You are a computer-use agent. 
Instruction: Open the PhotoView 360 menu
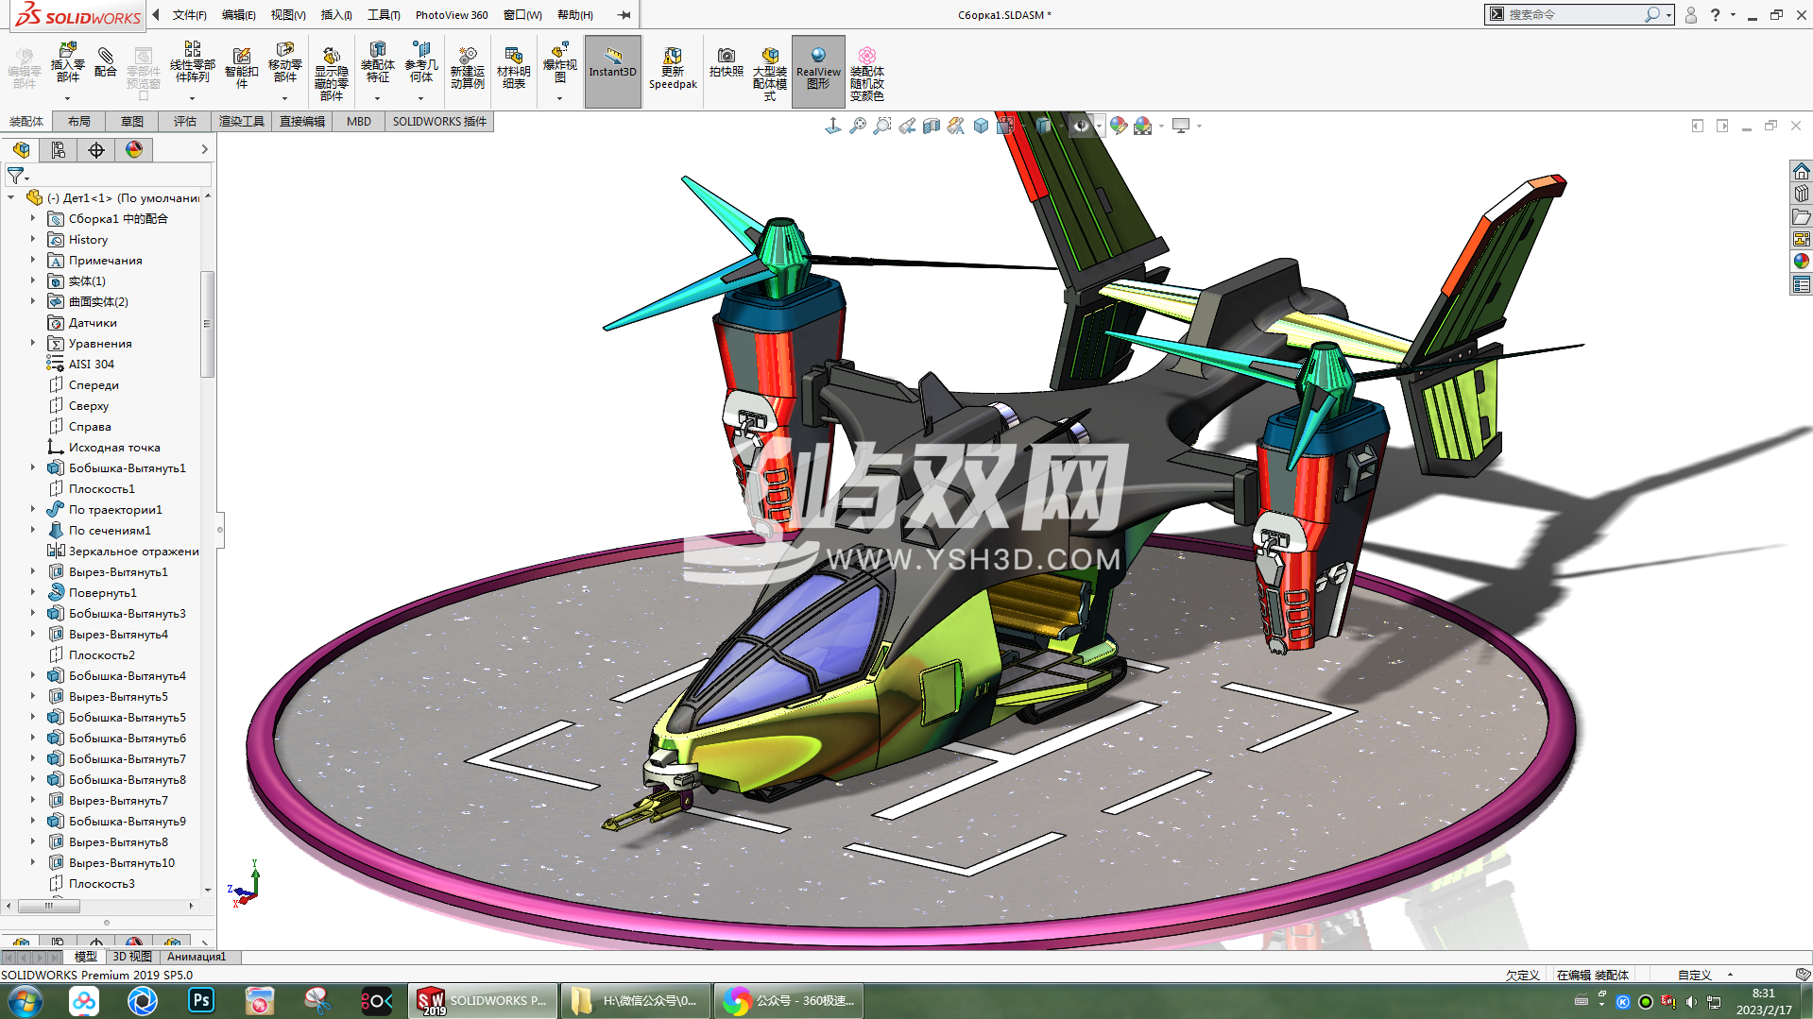click(452, 15)
